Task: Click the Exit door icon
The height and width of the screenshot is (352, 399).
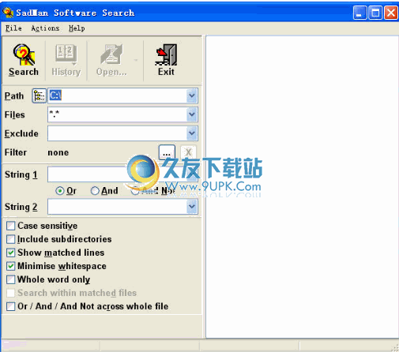Action: (x=166, y=60)
